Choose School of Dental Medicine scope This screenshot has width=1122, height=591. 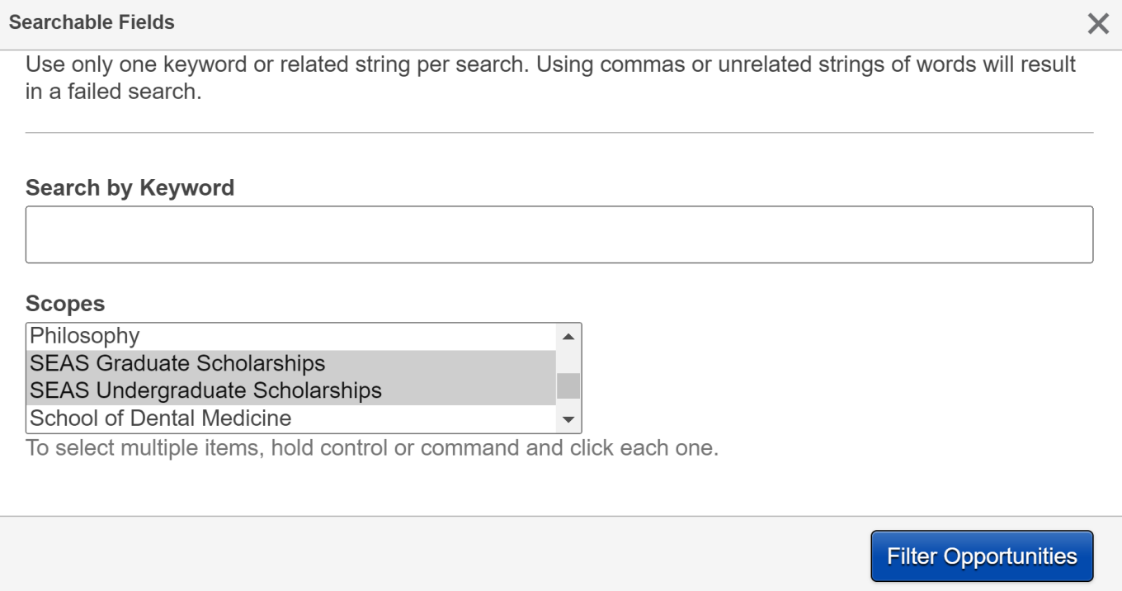(160, 418)
